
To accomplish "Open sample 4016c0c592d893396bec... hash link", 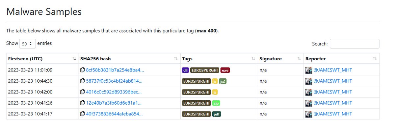I will pyautogui.click(x=114, y=92).
